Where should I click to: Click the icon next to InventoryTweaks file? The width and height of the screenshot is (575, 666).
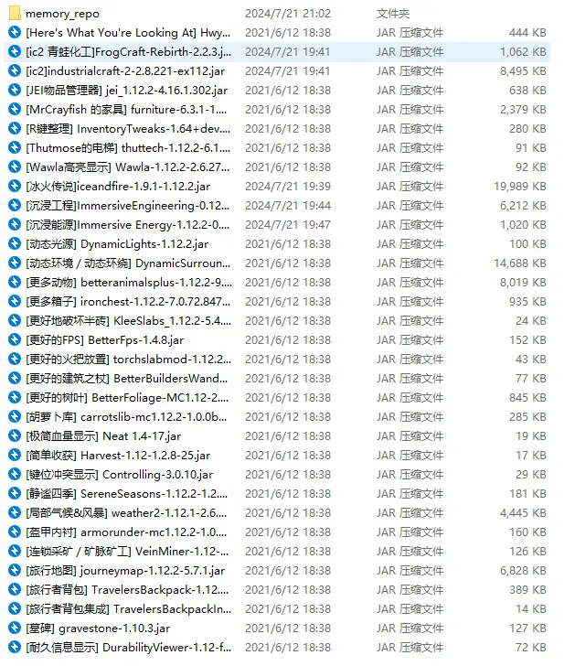pos(14,129)
